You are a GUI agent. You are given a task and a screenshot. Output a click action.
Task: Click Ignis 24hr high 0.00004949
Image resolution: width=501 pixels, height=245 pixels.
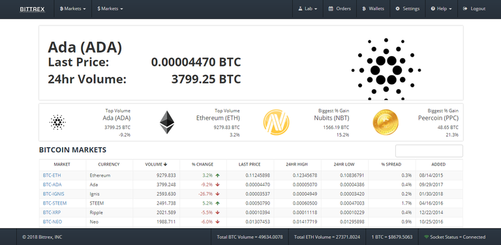point(305,194)
